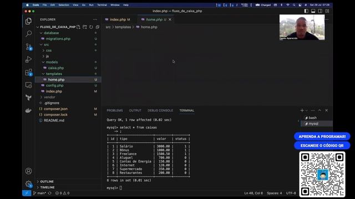Open the Terminal menu in menu bar

pyautogui.click(x=102, y=5)
